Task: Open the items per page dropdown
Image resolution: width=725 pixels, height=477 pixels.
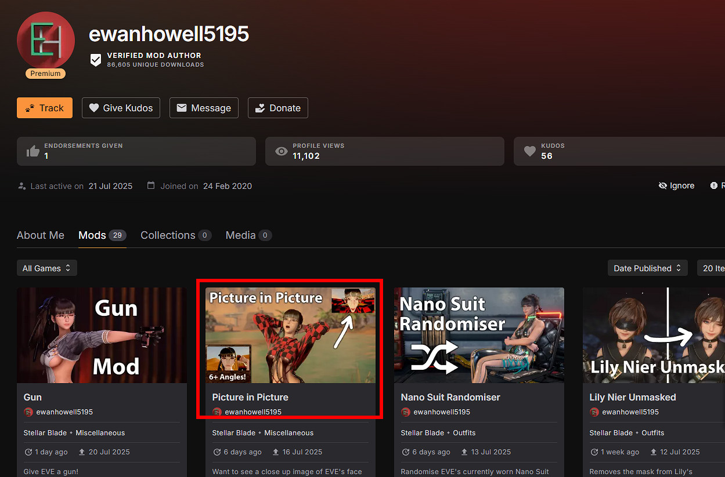Action: tap(712, 268)
